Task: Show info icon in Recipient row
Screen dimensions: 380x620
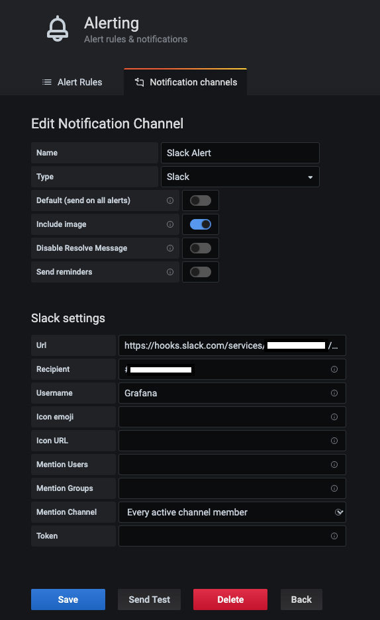Action: coord(334,369)
